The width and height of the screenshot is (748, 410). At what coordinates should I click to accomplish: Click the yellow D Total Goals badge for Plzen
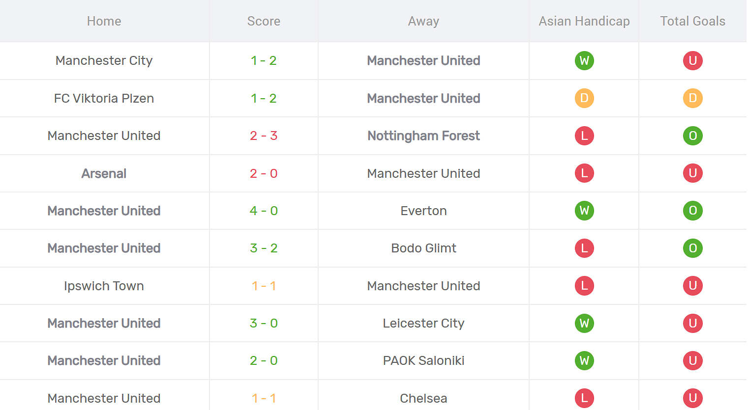692,98
